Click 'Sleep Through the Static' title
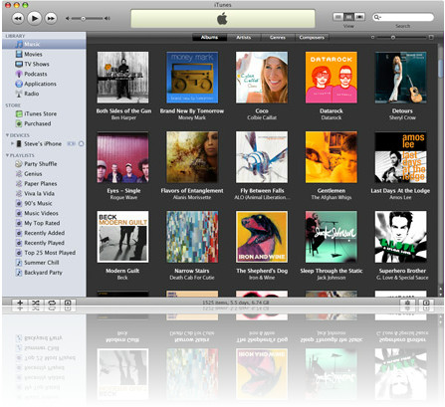 pos(332,271)
